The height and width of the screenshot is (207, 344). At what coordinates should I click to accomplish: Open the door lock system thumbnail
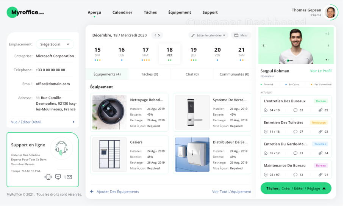192,113
